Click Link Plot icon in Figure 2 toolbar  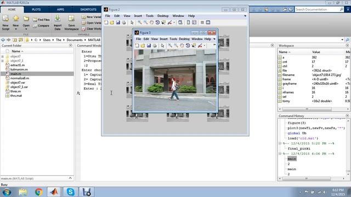tap(180, 22)
